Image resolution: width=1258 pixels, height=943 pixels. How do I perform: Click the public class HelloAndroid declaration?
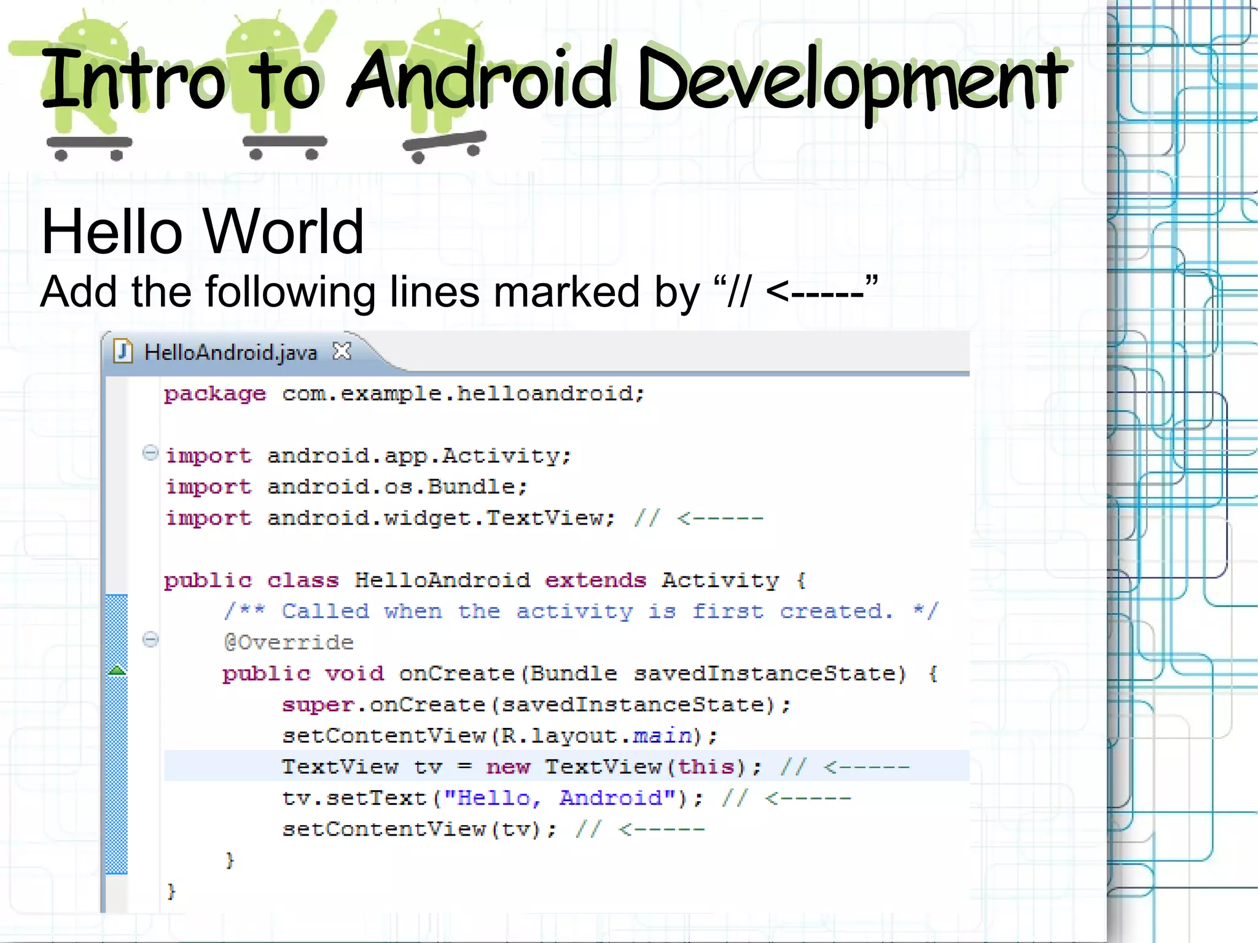pos(485,581)
